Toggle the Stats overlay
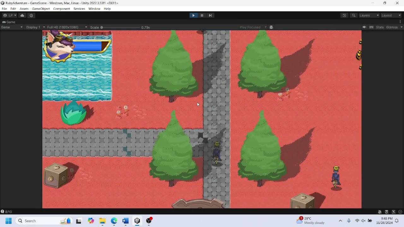Screen dimensions: 404x227 (x=380, y=27)
